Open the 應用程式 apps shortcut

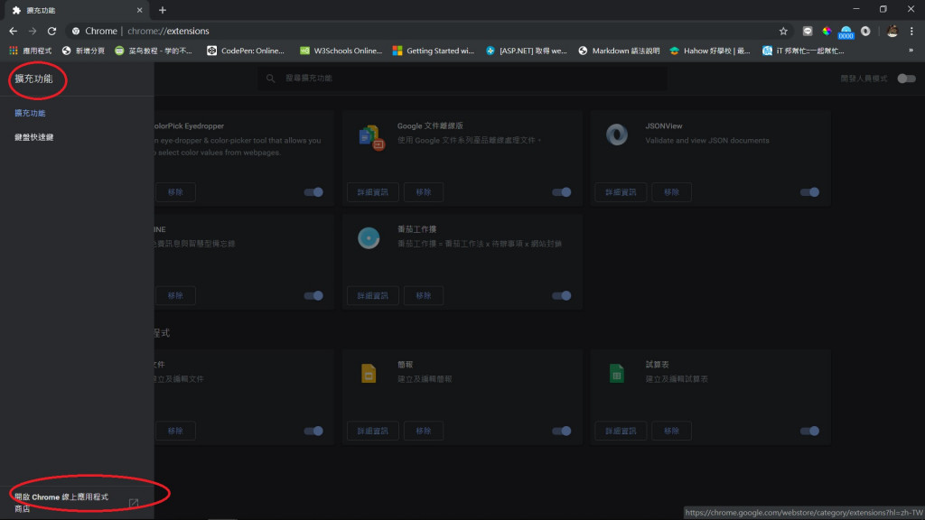(x=30, y=51)
